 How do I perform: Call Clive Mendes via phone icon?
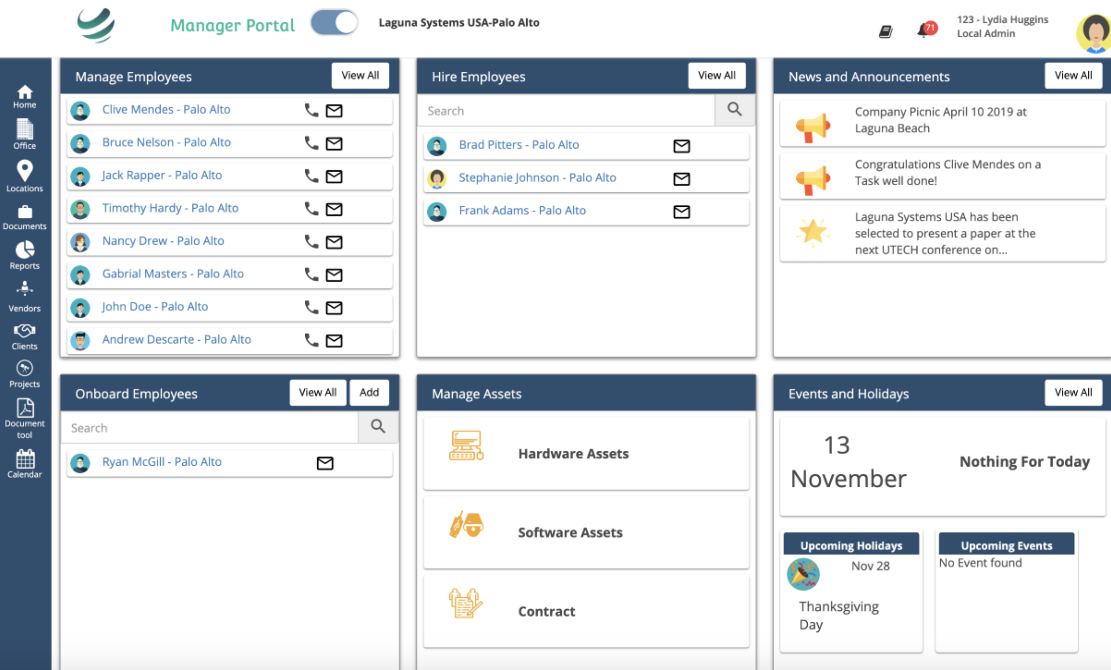(312, 110)
